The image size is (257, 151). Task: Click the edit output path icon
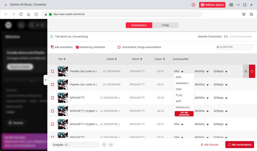click(104, 145)
